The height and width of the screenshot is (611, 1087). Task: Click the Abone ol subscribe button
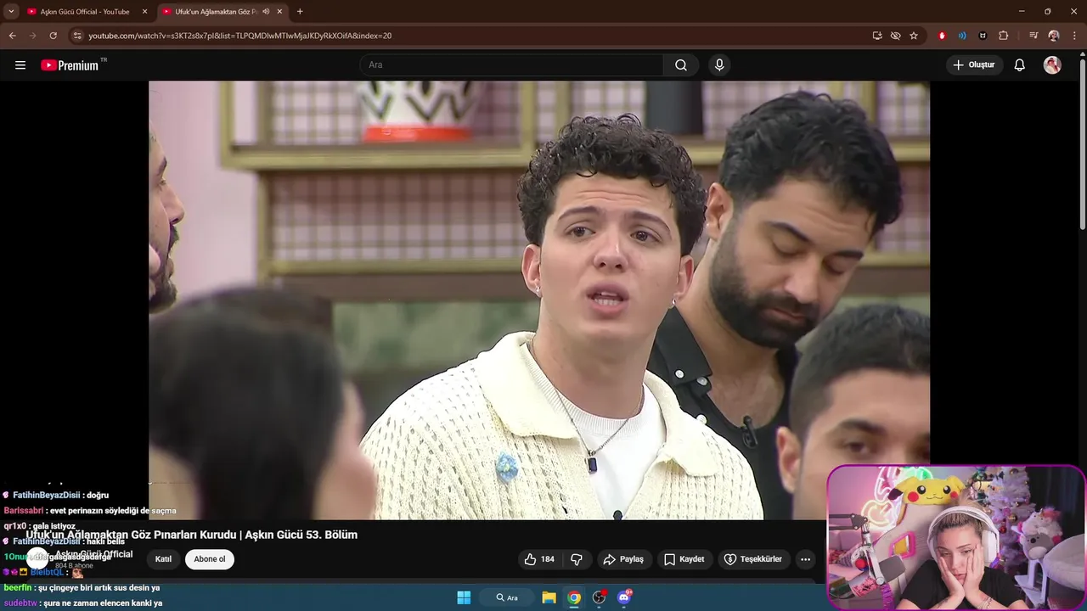[x=210, y=559]
